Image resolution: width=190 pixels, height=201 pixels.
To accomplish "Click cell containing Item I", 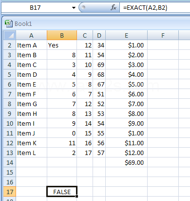I will (x=31, y=123).
